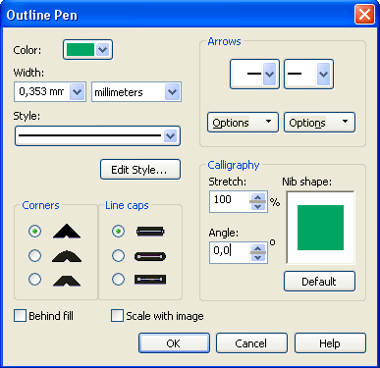This screenshot has width=380, height=368.
Task: Increase the Stretch value with up arrow
Action: coord(258,197)
